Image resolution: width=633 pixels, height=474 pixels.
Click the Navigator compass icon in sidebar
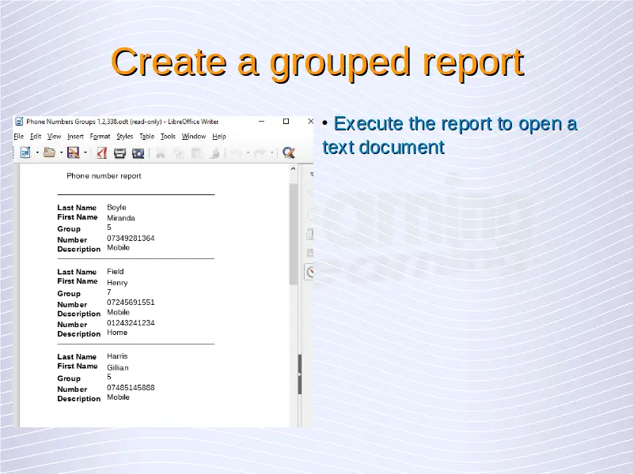coord(310,272)
